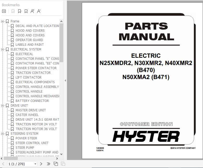Jump to last page double arrow

click(48, 164)
